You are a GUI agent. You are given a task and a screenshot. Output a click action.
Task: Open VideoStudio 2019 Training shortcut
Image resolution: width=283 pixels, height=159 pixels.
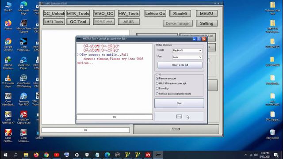(x=23, y=81)
